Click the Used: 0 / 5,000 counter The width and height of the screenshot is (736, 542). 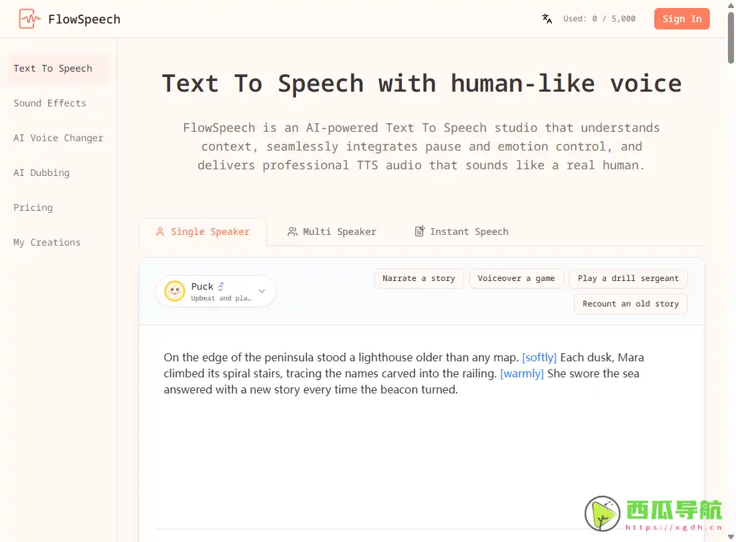click(599, 19)
